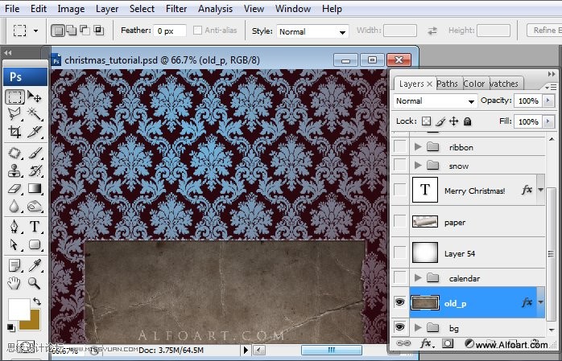
Task: Click the layer style fx button at panel bottom
Action: click(424, 343)
